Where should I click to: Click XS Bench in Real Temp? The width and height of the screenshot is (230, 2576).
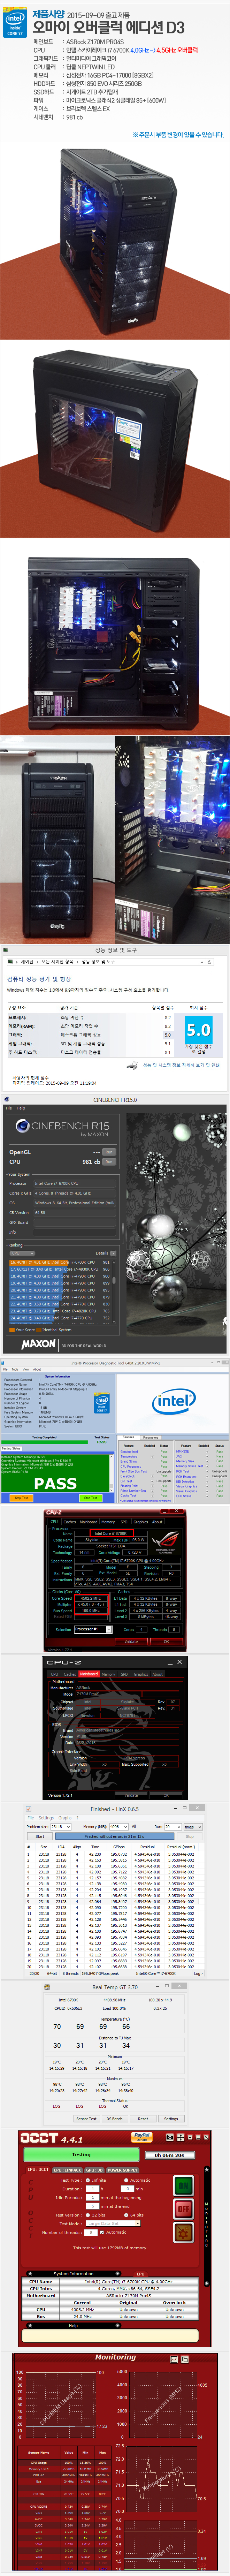coord(115,2118)
